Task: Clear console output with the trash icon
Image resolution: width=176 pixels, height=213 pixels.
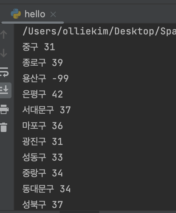Action: tap(4, 127)
